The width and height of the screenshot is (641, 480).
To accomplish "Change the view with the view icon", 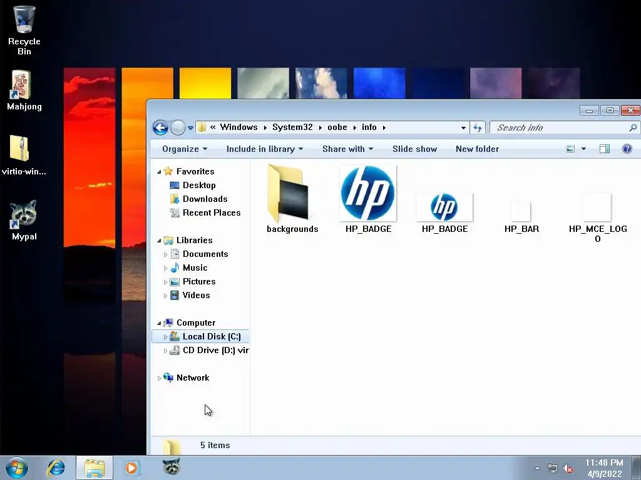I will [570, 149].
